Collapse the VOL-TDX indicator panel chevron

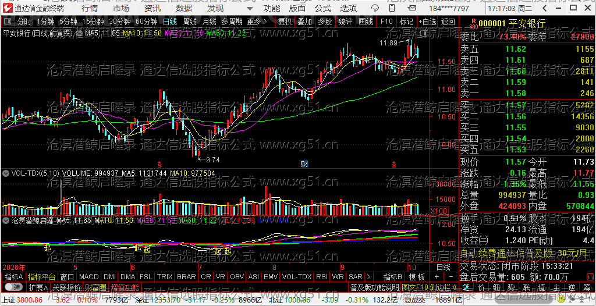pos(6,173)
